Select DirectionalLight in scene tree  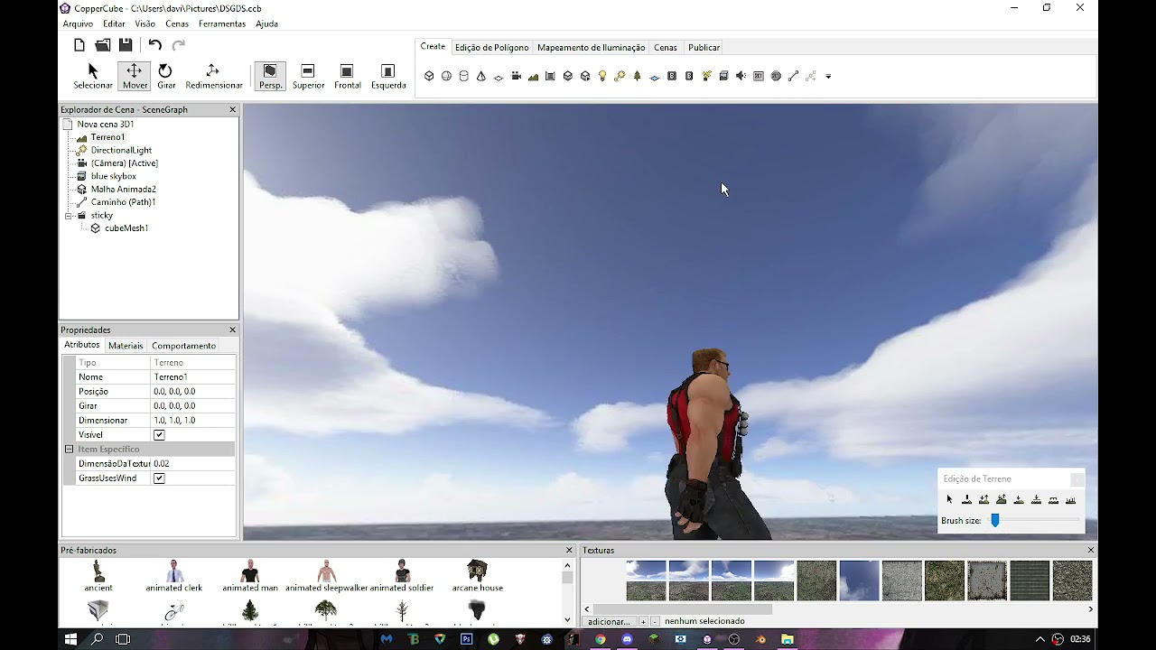click(x=121, y=150)
